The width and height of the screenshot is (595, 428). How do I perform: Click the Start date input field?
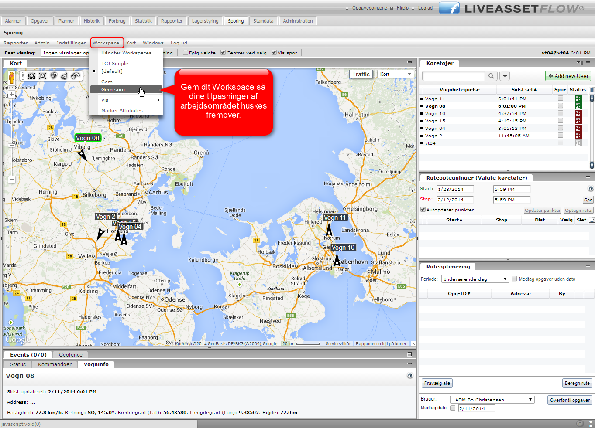[455, 189]
